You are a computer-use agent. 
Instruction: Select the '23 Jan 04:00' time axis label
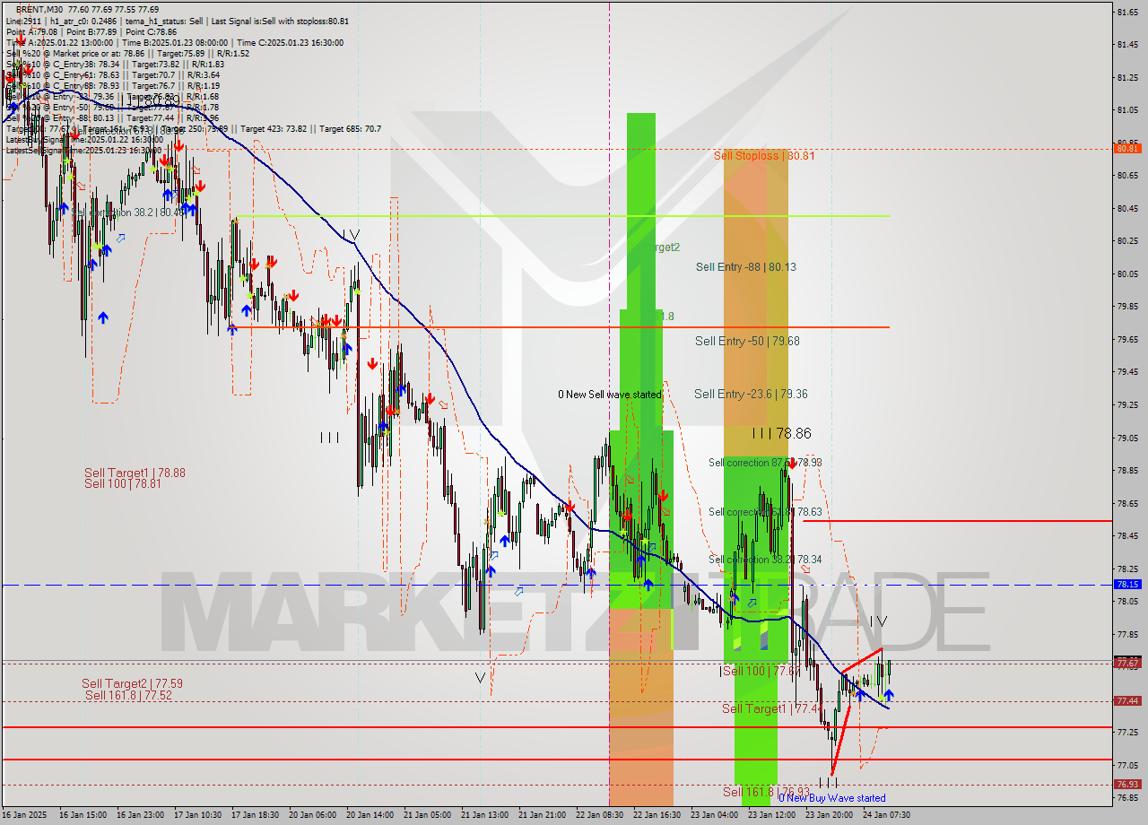pos(715,815)
